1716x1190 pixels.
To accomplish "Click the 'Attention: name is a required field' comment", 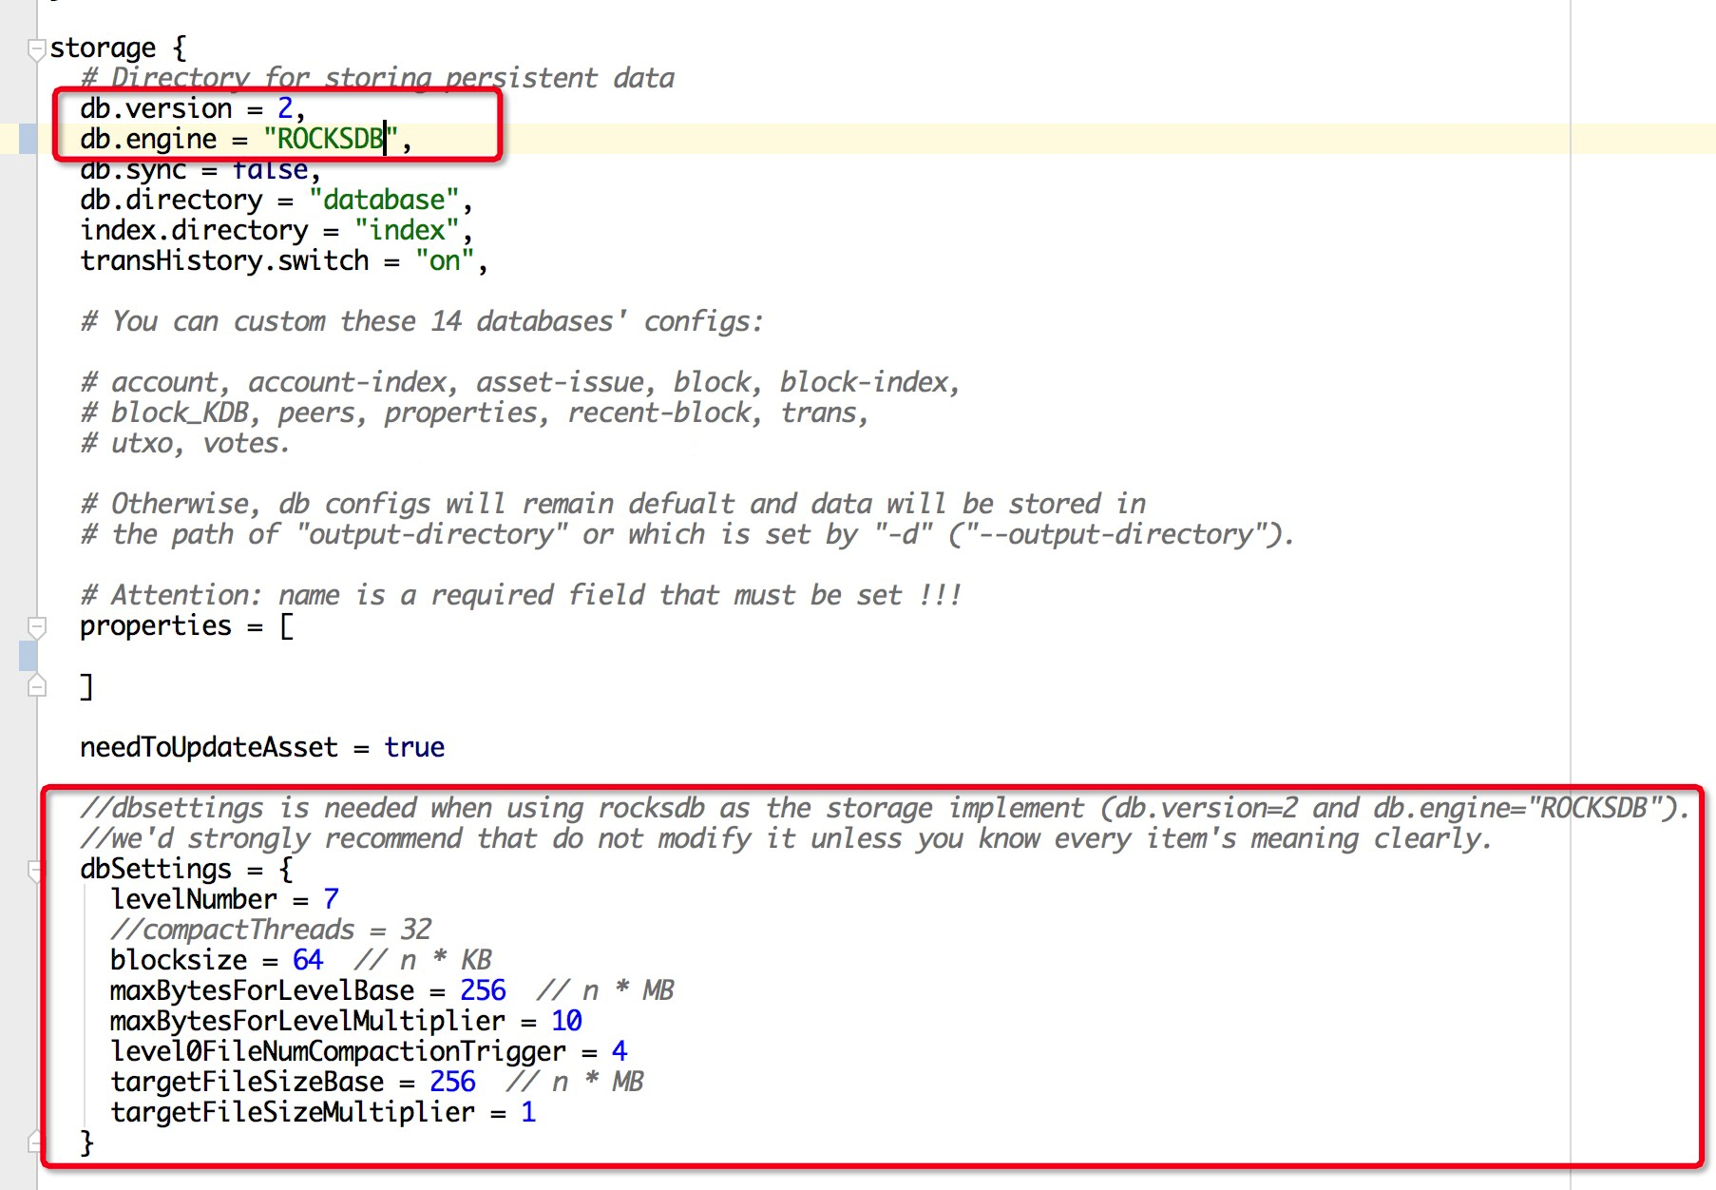I will pyautogui.click(x=521, y=595).
